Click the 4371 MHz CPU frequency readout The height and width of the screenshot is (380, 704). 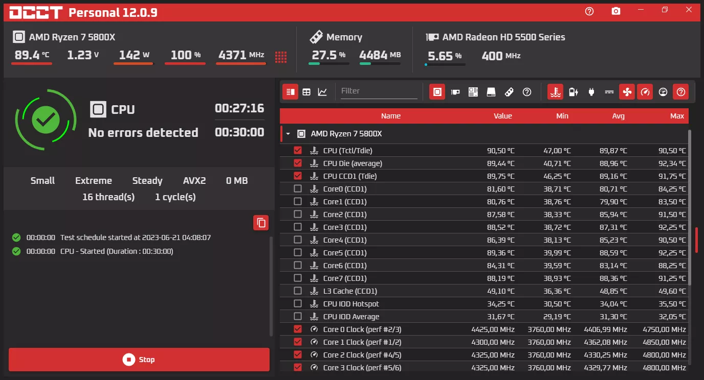tap(241, 55)
